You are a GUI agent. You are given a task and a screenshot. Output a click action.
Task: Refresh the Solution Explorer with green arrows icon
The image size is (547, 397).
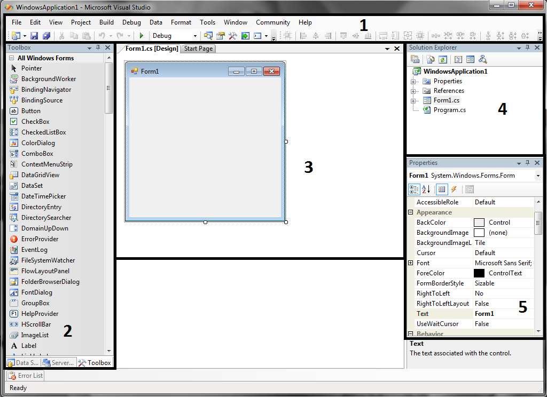click(442, 59)
